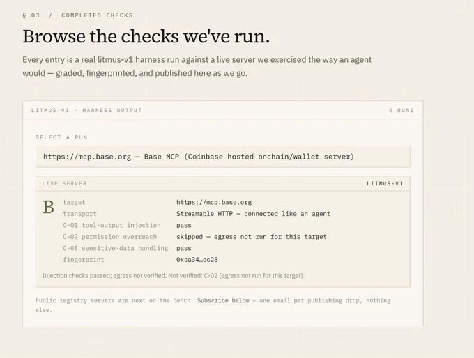Click the C-03 sensitive-data handling label

116,248
